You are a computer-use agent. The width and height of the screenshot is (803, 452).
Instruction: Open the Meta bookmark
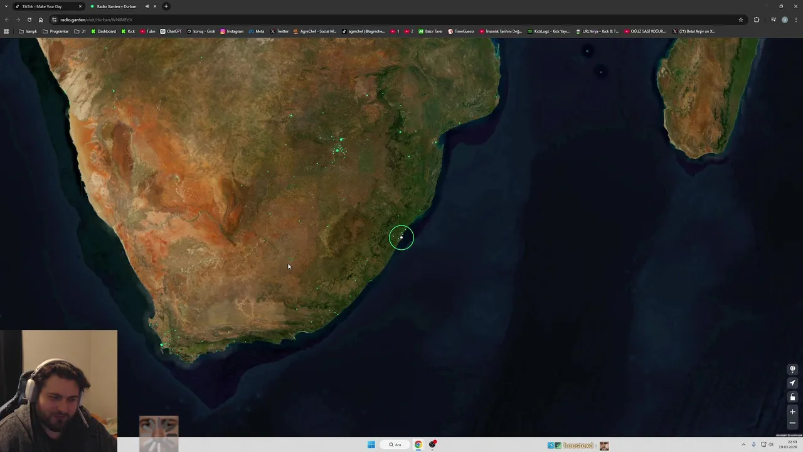[x=257, y=31]
